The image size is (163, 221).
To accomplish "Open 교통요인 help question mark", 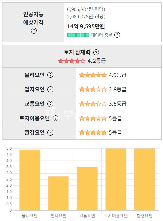I will [50, 104].
